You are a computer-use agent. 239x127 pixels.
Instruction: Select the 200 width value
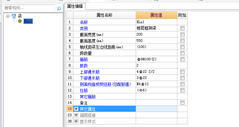click(x=156, y=34)
